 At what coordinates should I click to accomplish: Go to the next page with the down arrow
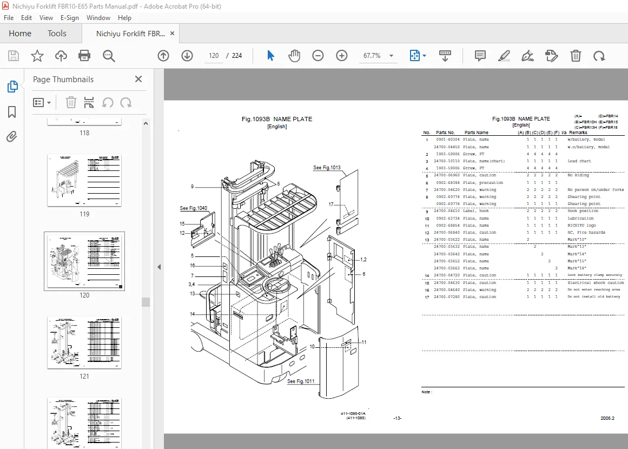click(187, 56)
